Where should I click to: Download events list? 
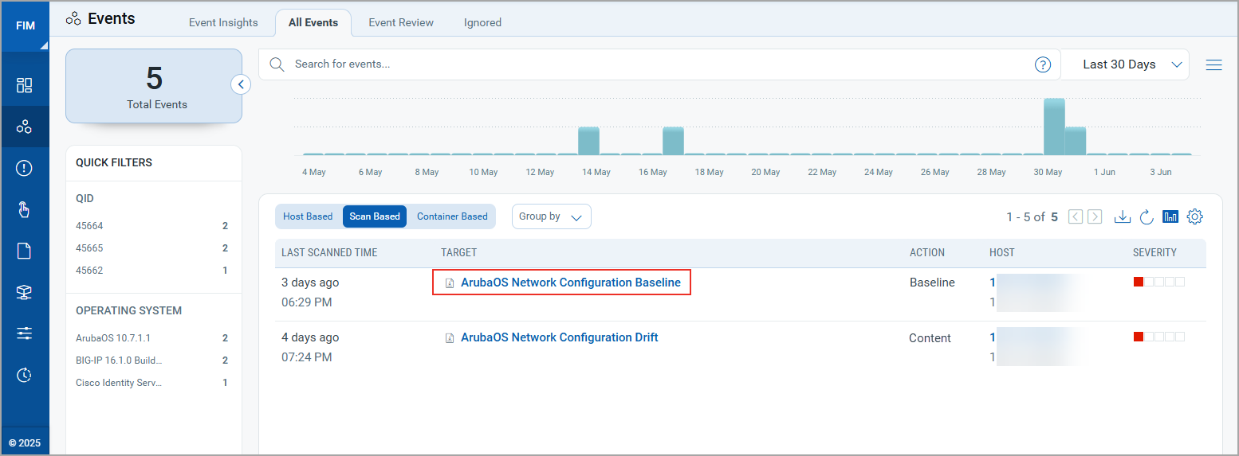point(1123,216)
